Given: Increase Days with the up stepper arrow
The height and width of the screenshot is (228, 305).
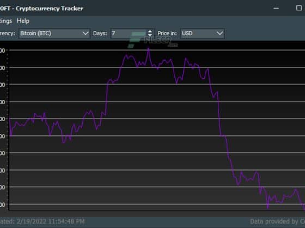Looking at the screenshot, I should click(150, 31).
